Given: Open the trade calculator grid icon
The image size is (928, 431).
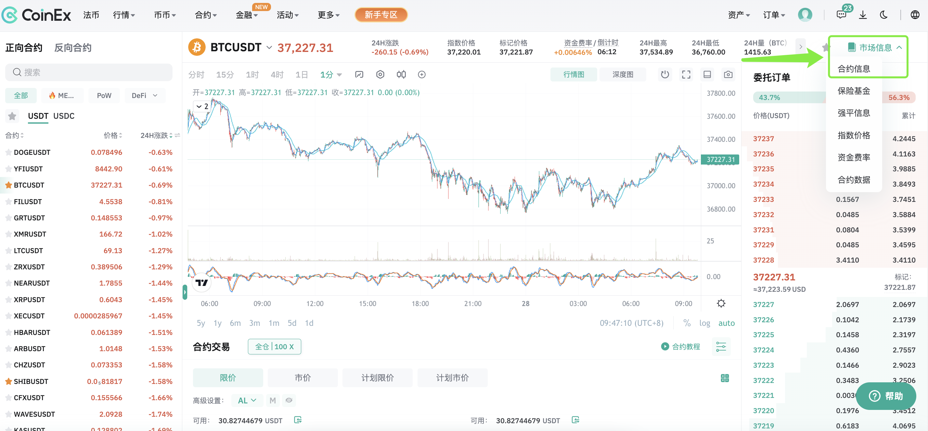Looking at the screenshot, I should [725, 378].
